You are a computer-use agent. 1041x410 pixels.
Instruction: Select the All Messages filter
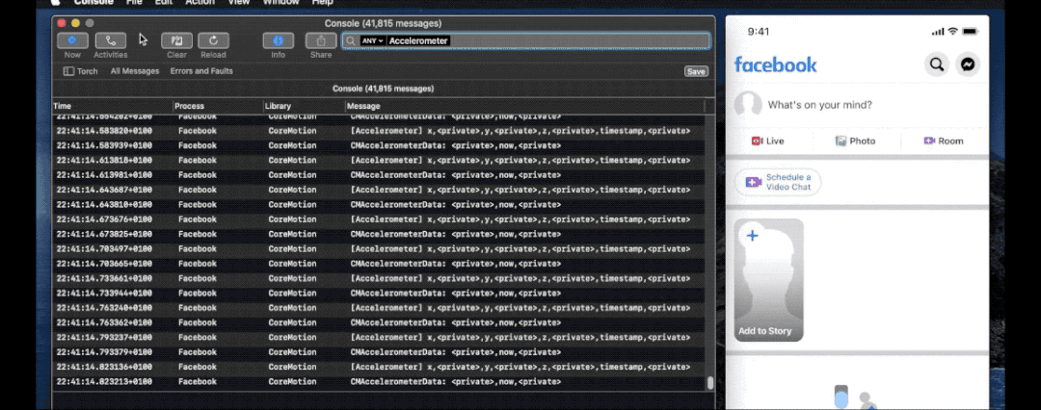coord(135,71)
